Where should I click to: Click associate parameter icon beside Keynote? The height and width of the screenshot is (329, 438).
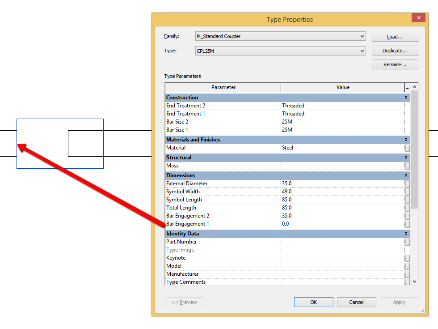[407, 258]
